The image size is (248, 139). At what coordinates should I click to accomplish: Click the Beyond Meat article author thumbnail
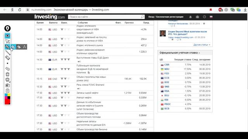163,33
